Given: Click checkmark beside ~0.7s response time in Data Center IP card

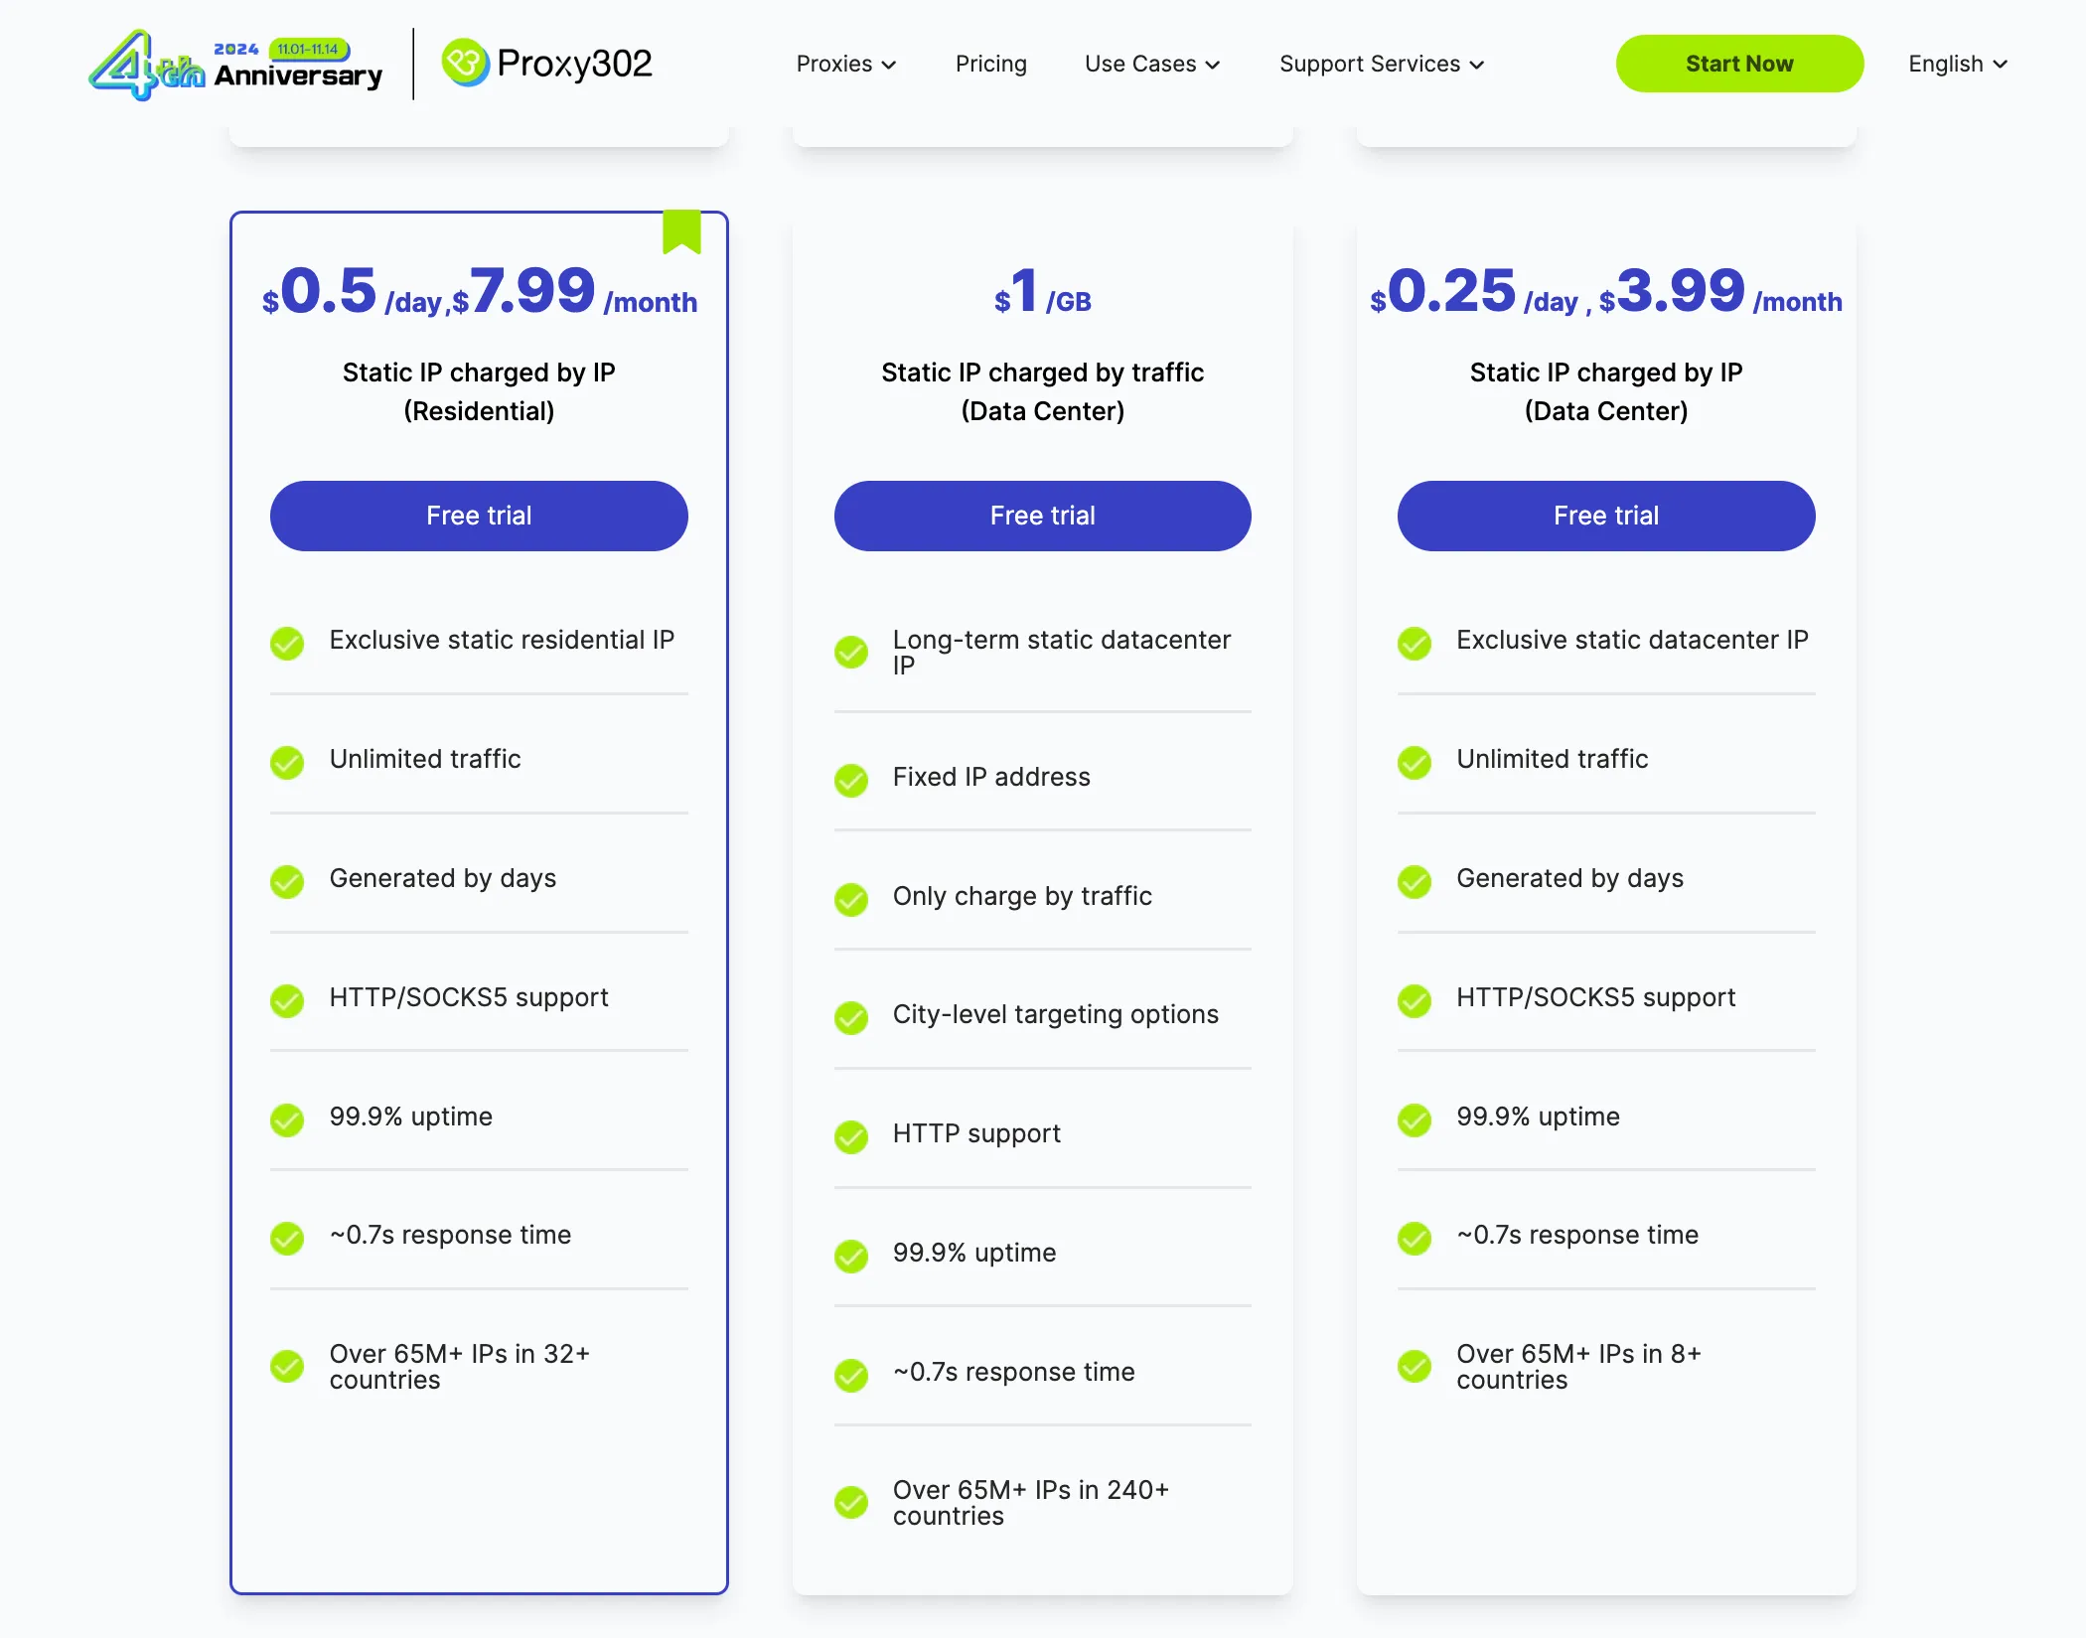Looking at the screenshot, I should click(1415, 1239).
